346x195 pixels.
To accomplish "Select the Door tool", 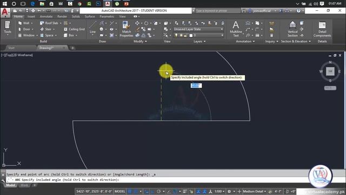I will 24,29.
